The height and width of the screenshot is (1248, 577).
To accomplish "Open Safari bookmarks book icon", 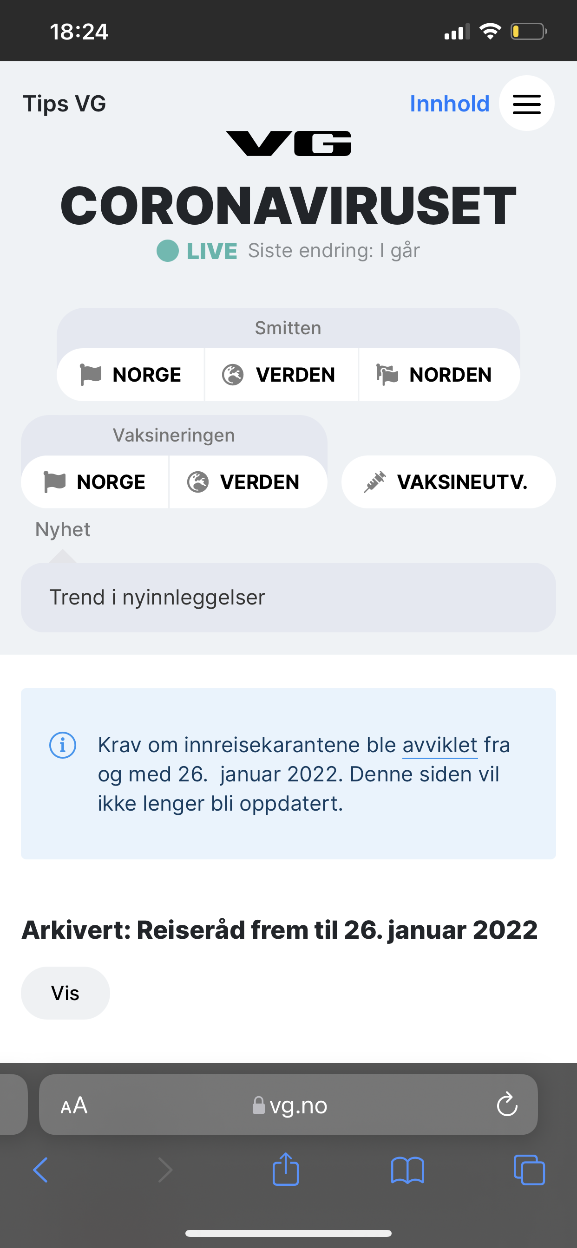I will (407, 1170).
